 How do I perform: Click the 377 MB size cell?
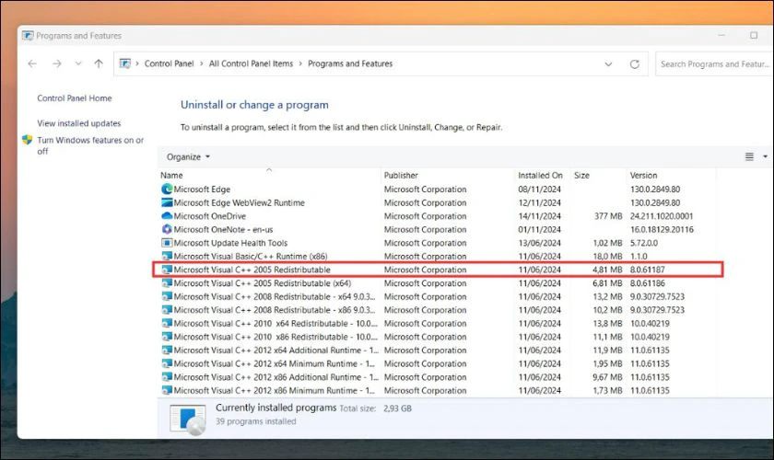(607, 216)
